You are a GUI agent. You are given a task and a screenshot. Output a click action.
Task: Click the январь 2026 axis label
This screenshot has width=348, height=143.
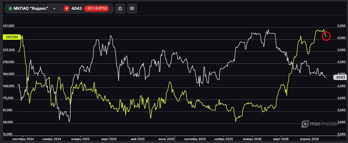coord(252,138)
